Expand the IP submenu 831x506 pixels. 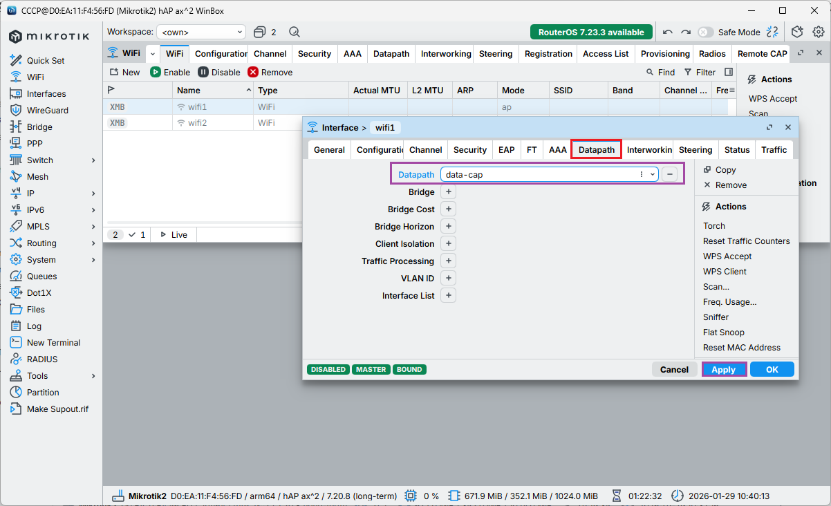point(93,194)
